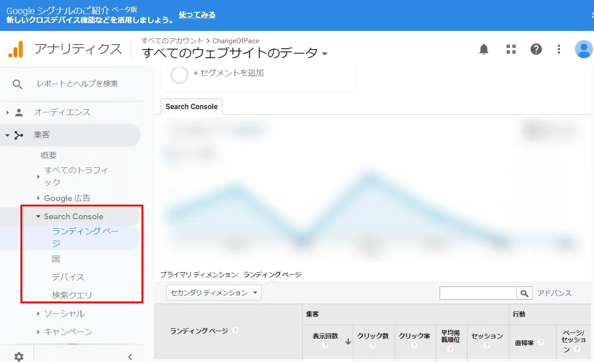The height and width of the screenshot is (362, 594).
Task: Open アドバンス filter options
Action: tap(555, 293)
